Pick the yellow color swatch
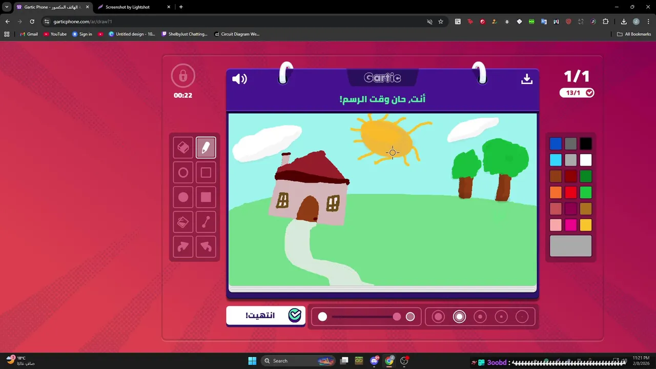Image resolution: width=656 pixels, height=369 pixels. (x=586, y=225)
